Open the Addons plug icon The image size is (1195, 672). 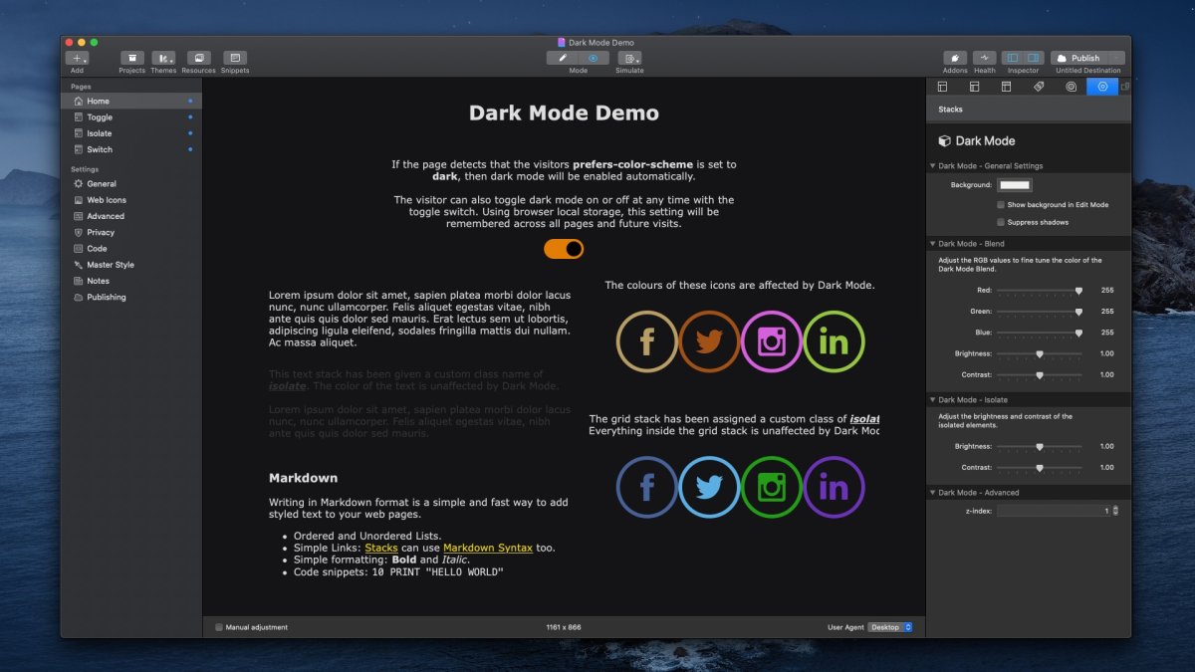click(x=955, y=59)
